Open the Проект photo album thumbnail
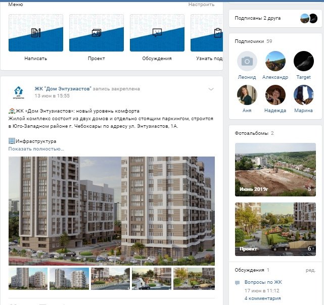Image resolution: width=324 pixels, height=305 pixels. (275, 229)
